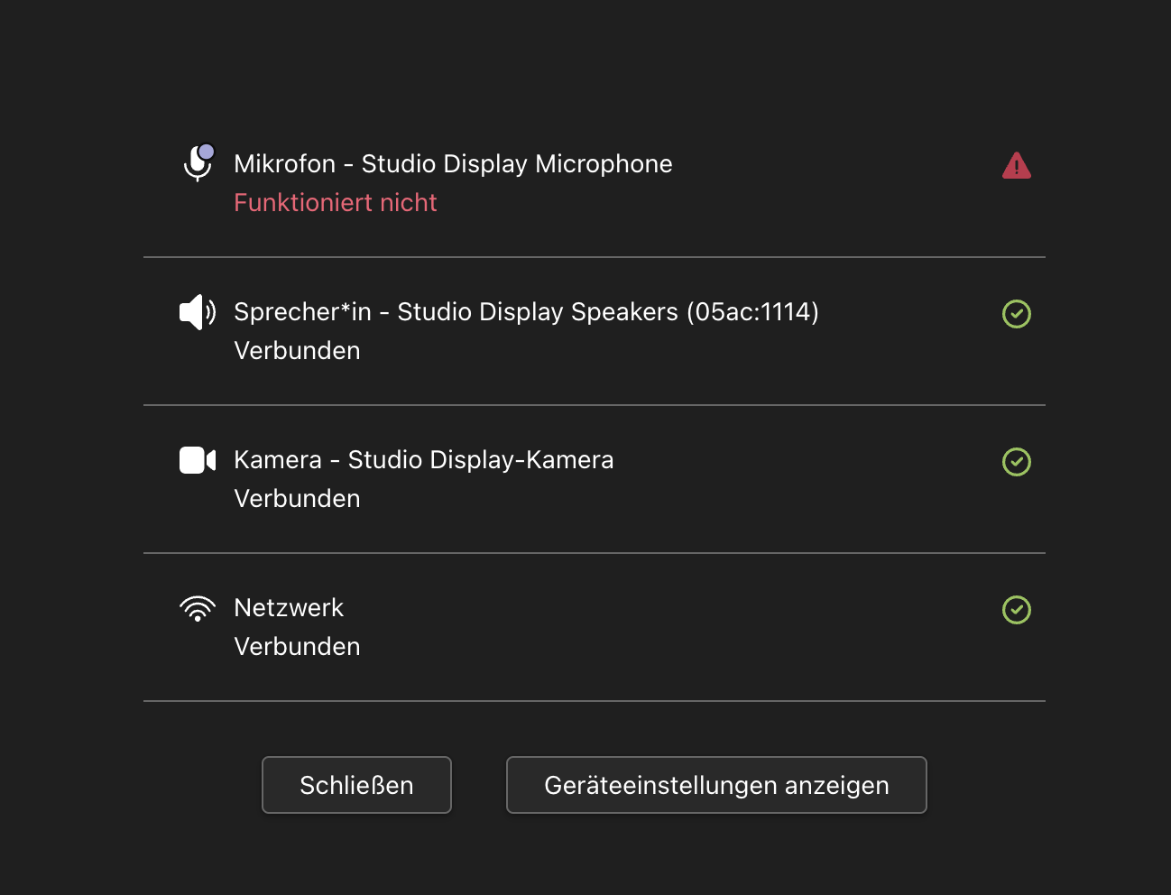This screenshot has width=1171, height=895.
Task: Click 'Verbunden' below Kamera
Action: [x=297, y=498]
